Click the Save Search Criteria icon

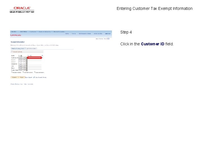coord(34,77)
